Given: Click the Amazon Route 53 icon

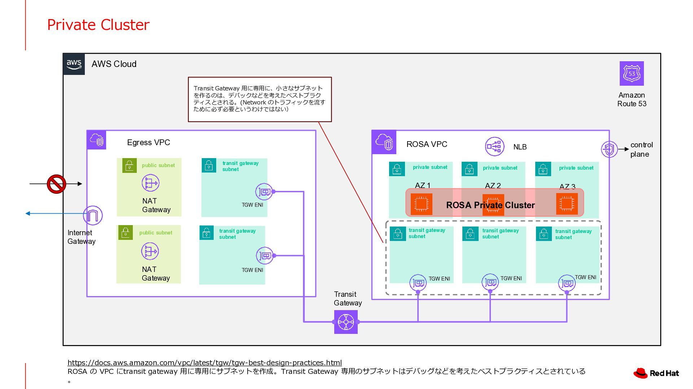Looking at the screenshot, I should pos(631,73).
